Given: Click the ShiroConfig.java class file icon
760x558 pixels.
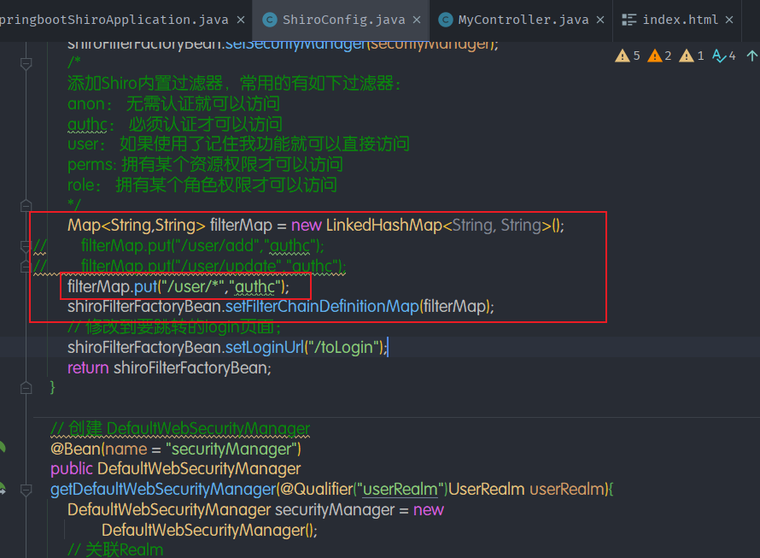Looking at the screenshot, I should (270, 20).
